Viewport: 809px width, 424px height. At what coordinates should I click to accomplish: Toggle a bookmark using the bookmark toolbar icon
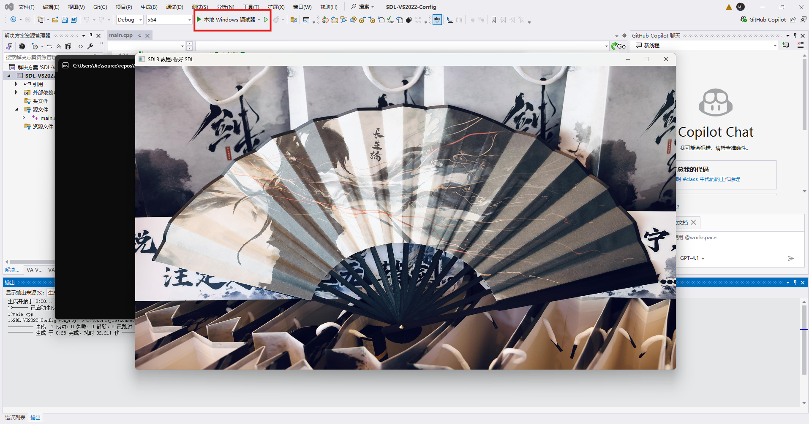494,20
